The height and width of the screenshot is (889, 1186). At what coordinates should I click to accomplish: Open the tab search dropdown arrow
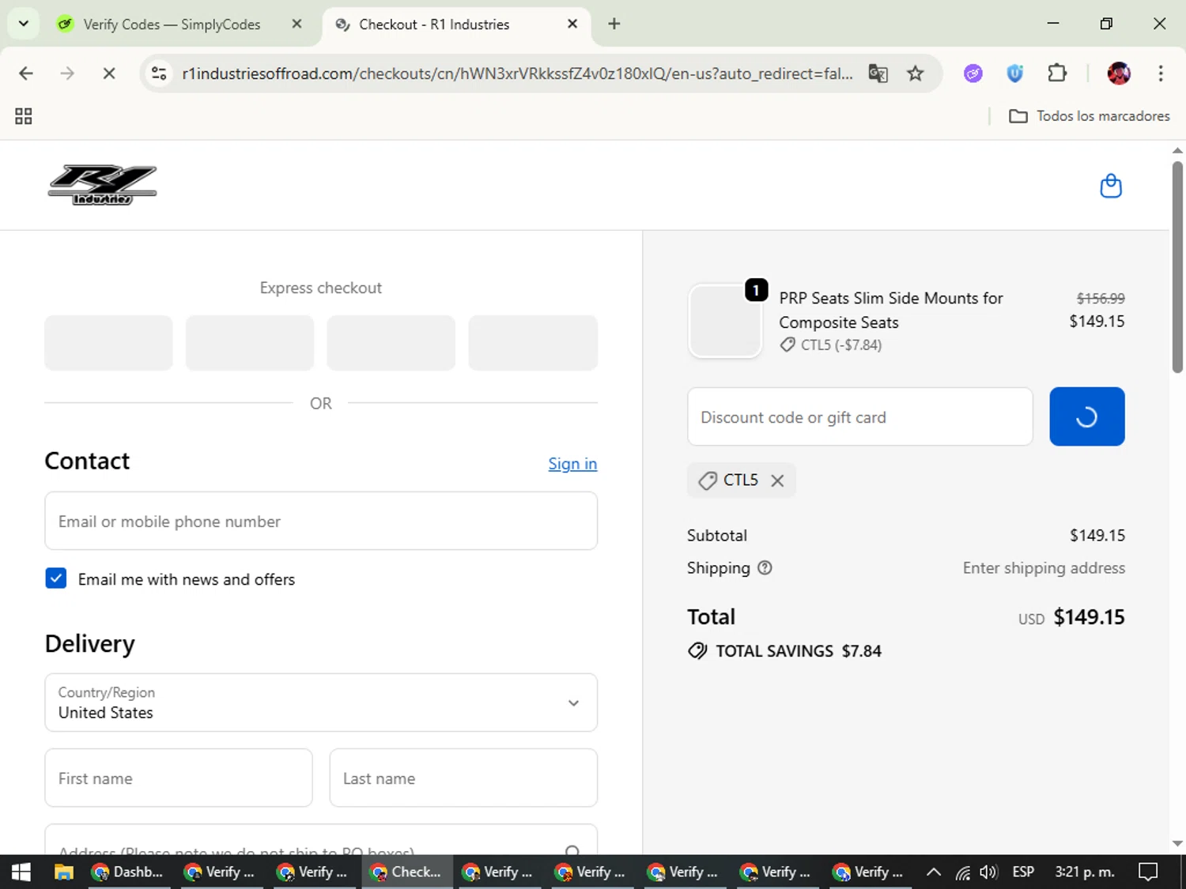tap(24, 24)
